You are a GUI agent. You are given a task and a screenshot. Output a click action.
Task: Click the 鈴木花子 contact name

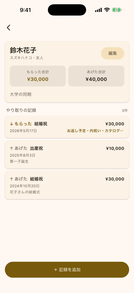coord(23,50)
